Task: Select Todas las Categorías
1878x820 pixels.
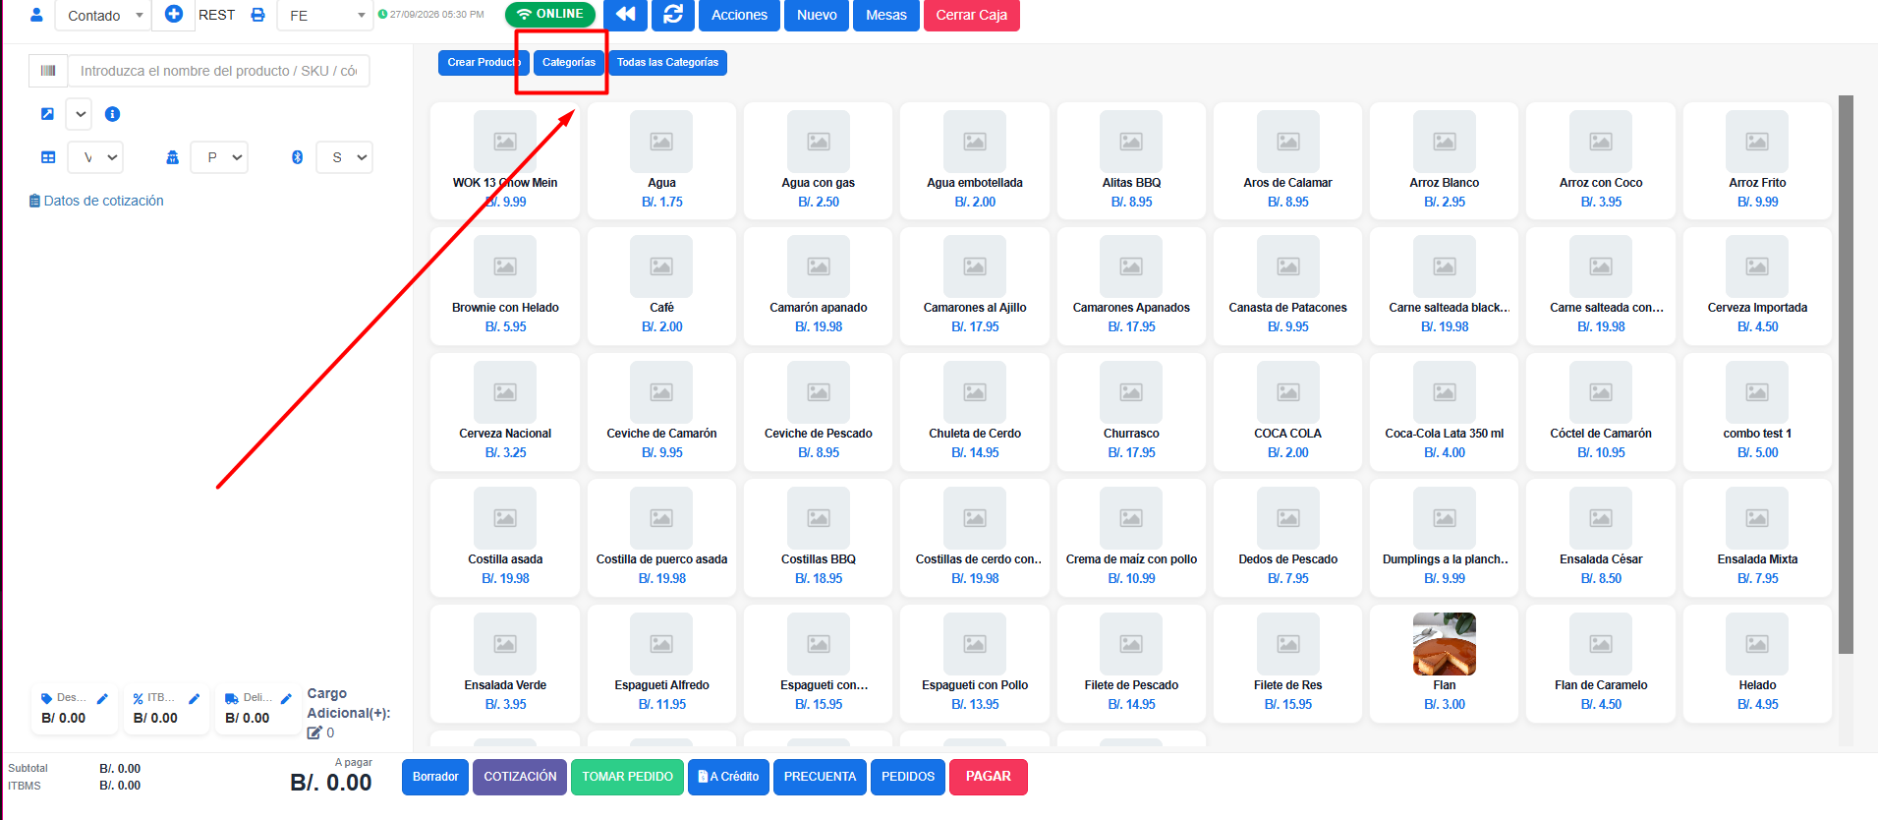Action: coord(667,62)
